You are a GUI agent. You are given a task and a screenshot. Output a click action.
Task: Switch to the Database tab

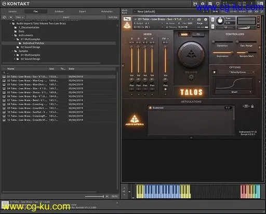(x=59, y=11)
